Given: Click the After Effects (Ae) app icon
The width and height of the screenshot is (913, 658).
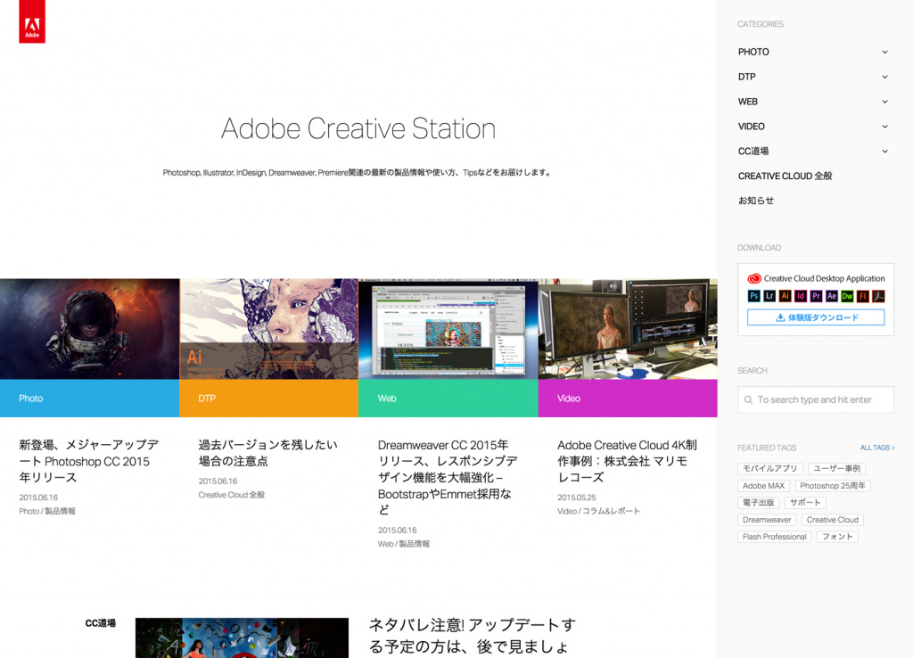Looking at the screenshot, I should pos(832,296).
